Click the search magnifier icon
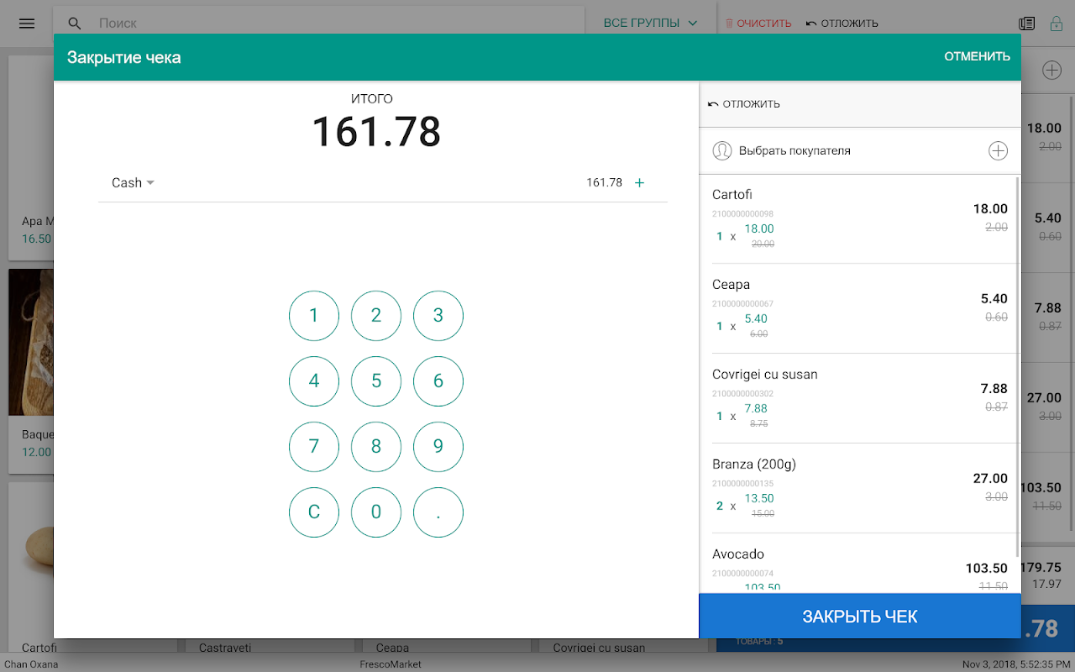 coord(75,24)
